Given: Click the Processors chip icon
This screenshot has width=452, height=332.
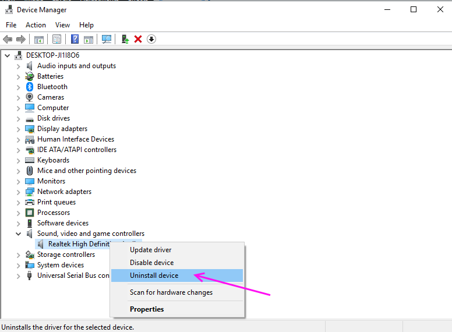Looking at the screenshot, I should click(x=29, y=213).
